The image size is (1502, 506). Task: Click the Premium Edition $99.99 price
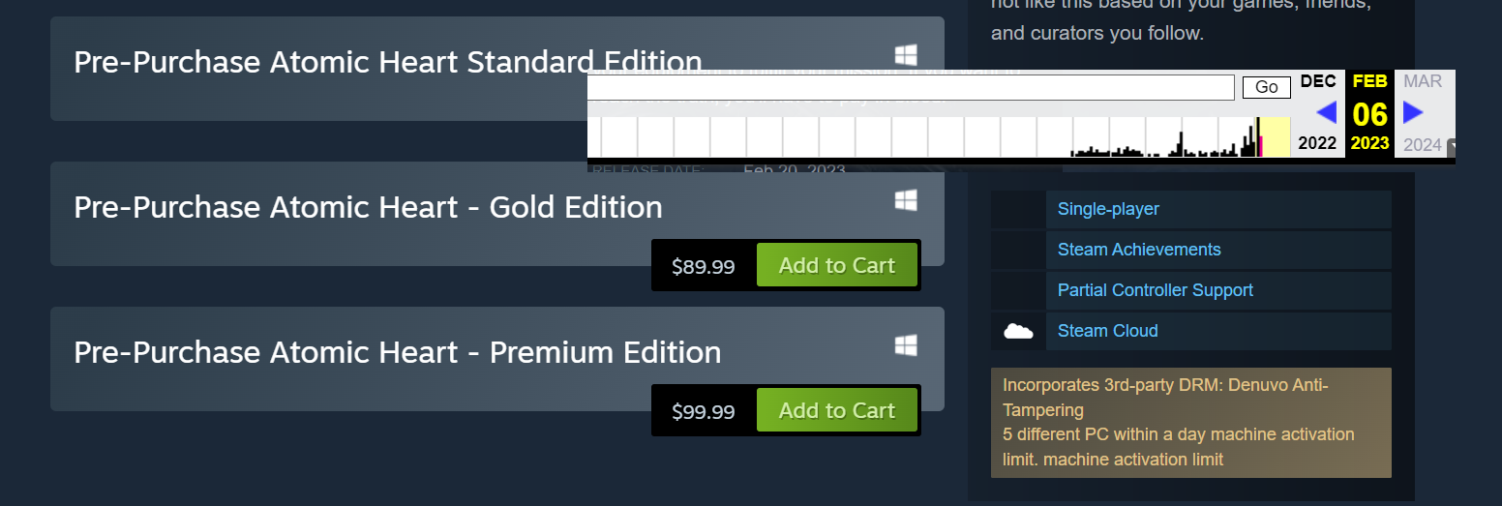704,411
